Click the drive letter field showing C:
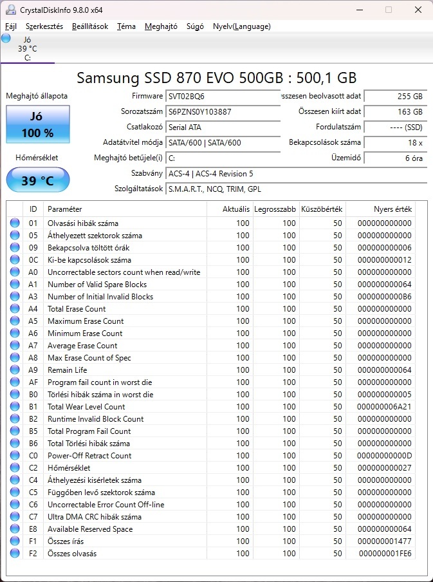433x582 pixels. pyautogui.click(x=223, y=158)
